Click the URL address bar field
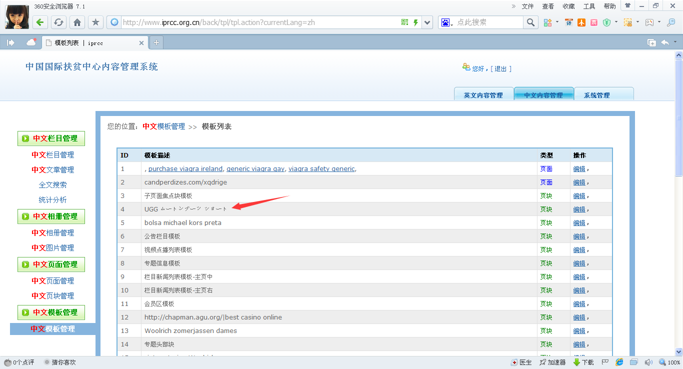 coord(260,22)
